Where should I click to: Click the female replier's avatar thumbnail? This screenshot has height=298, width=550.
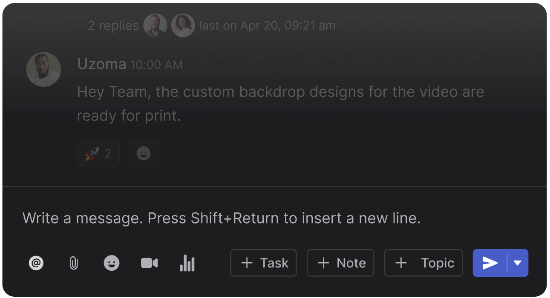tap(183, 26)
